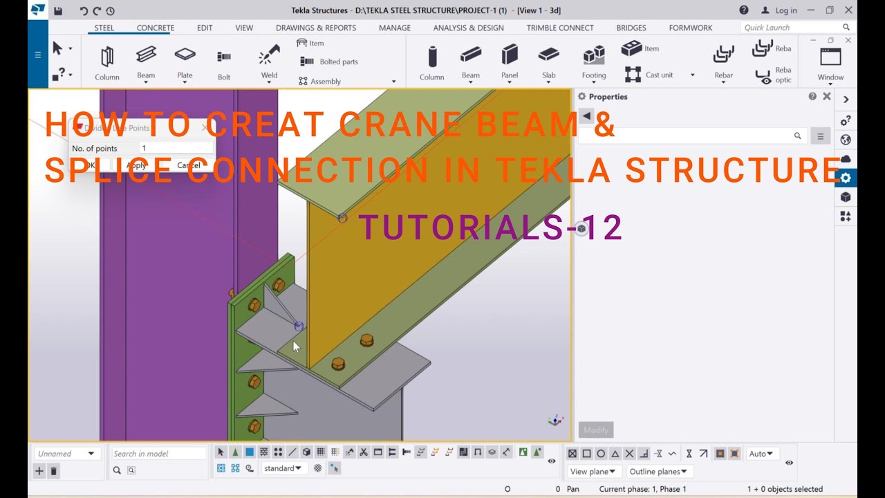
Task: Click the Modify button
Action: click(x=596, y=430)
